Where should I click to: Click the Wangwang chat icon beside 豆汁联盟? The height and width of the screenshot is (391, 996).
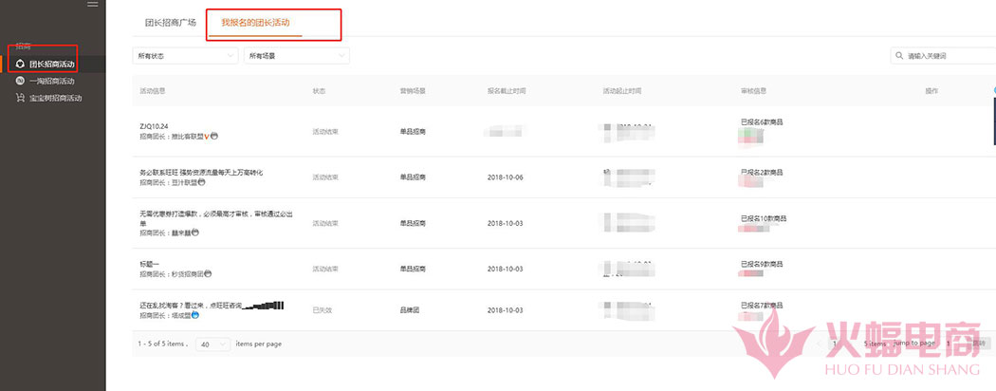201,182
